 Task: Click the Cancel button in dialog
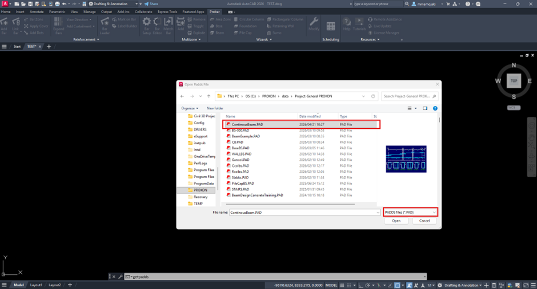(x=424, y=221)
